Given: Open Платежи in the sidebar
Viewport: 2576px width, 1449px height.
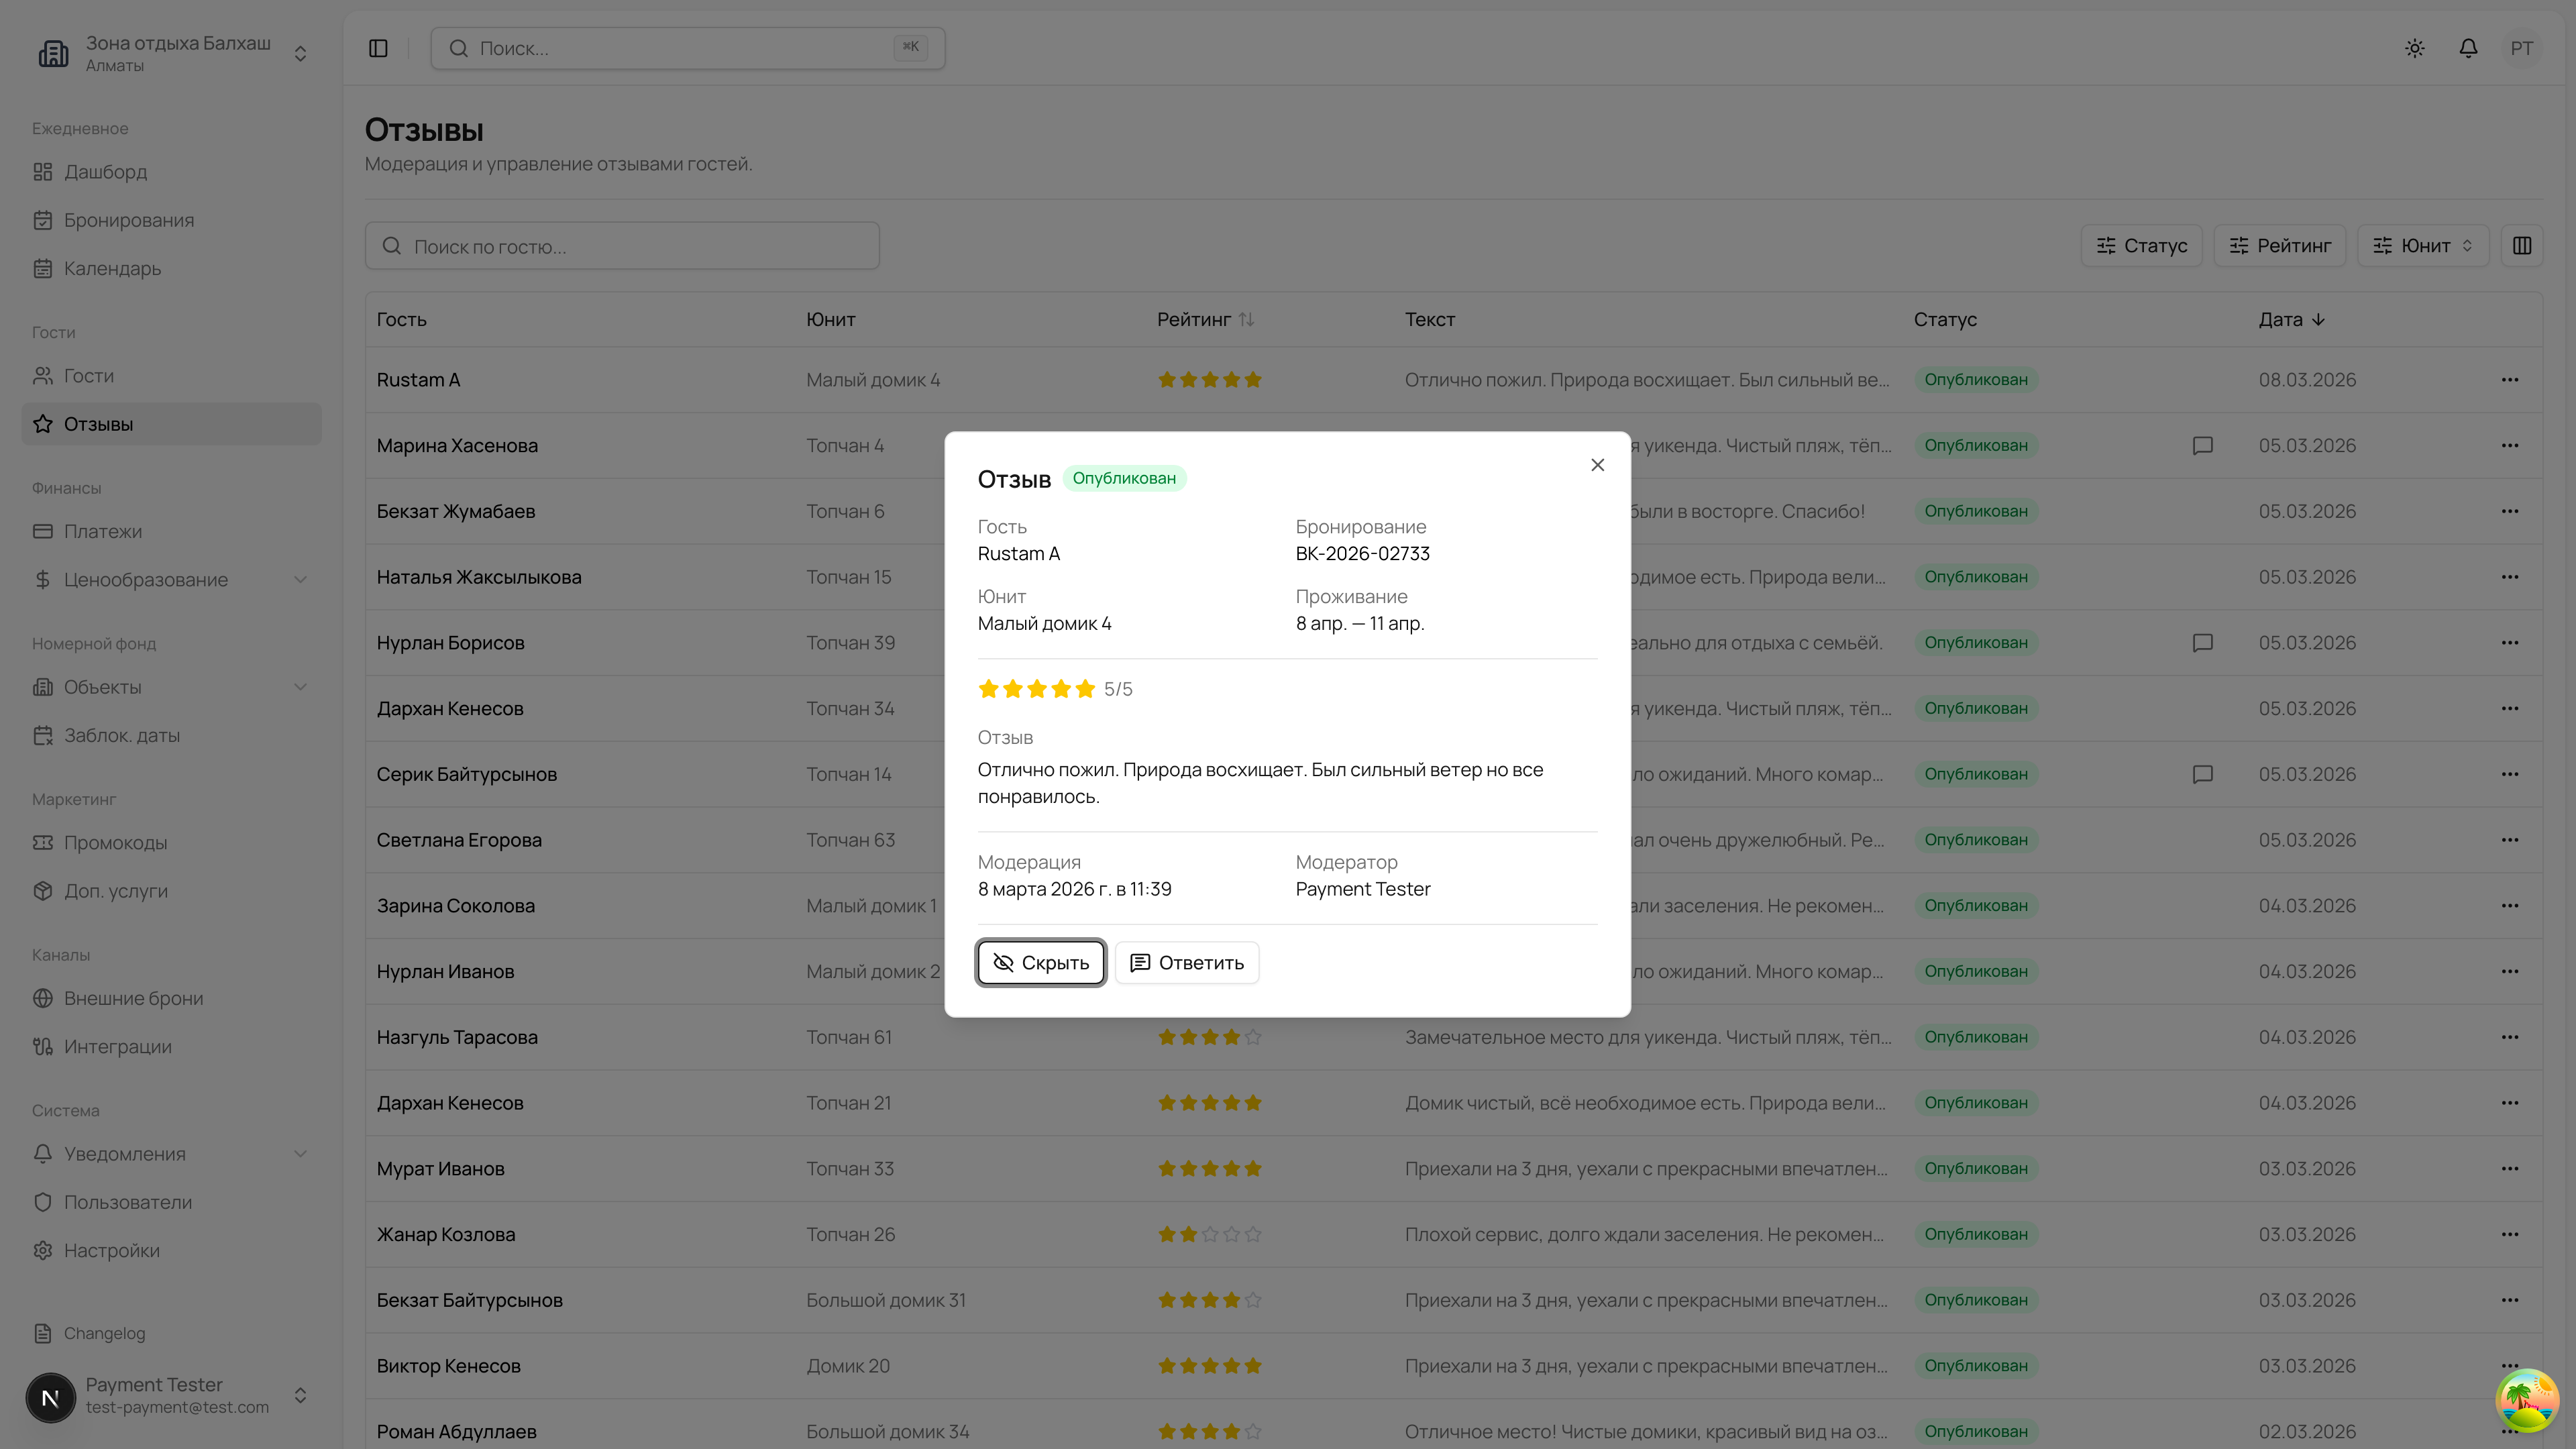Looking at the screenshot, I should (102, 531).
